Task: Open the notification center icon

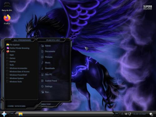Action: (151, 114)
